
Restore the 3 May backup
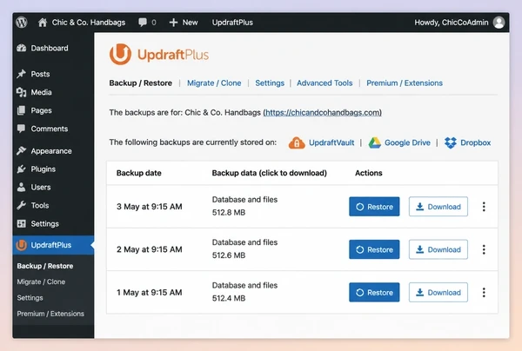pos(374,207)
